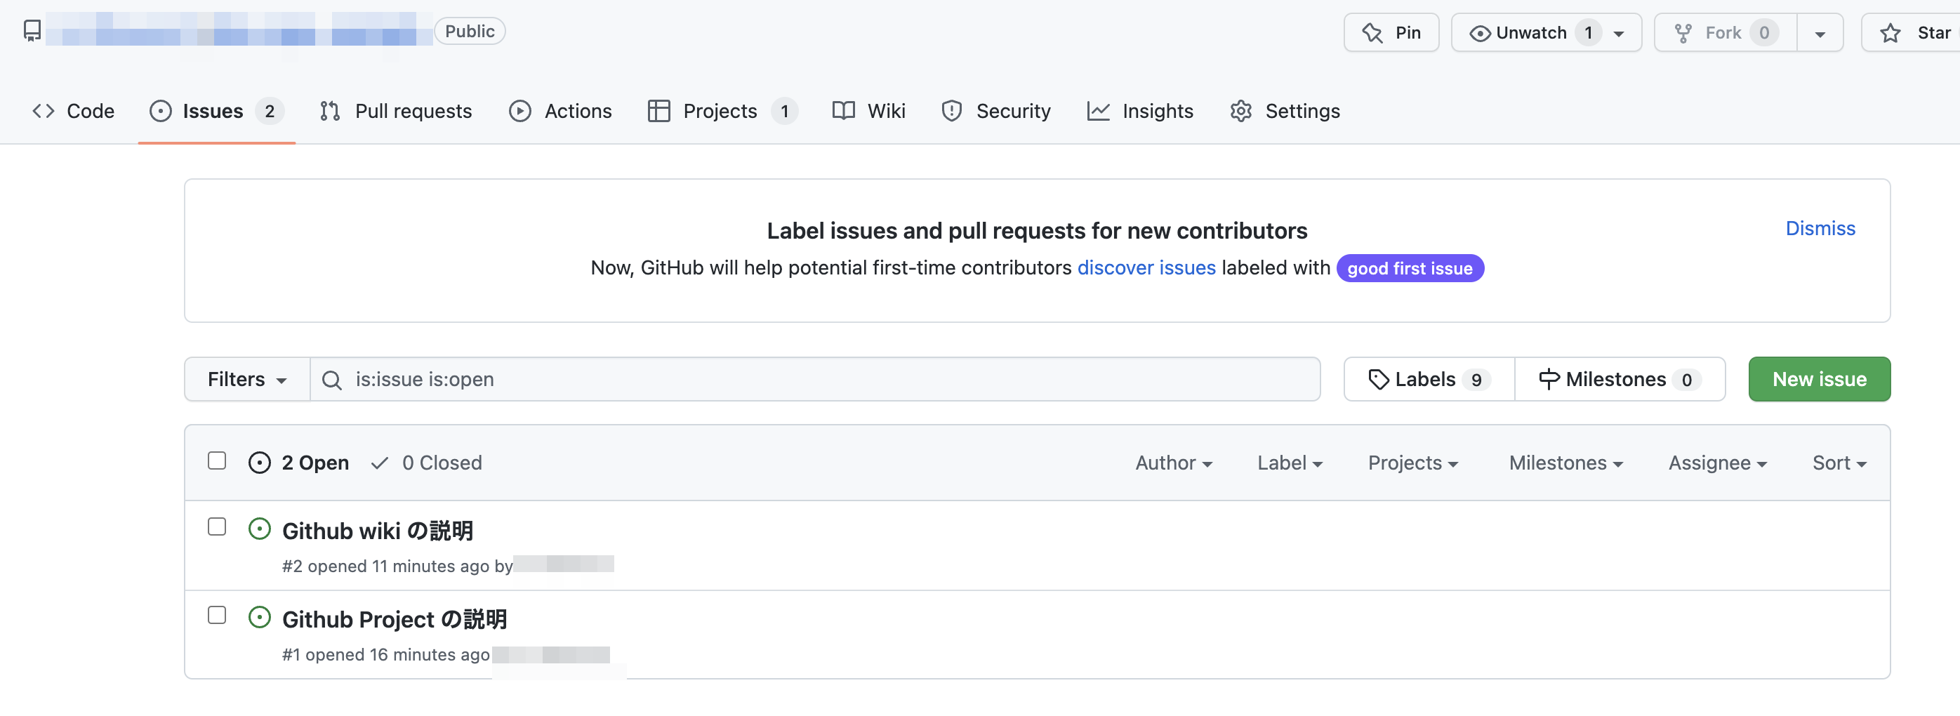Screen dimensions: 1960x716
Task: Select the Github Project issue checkbox
Action: (x=217, y=615)
